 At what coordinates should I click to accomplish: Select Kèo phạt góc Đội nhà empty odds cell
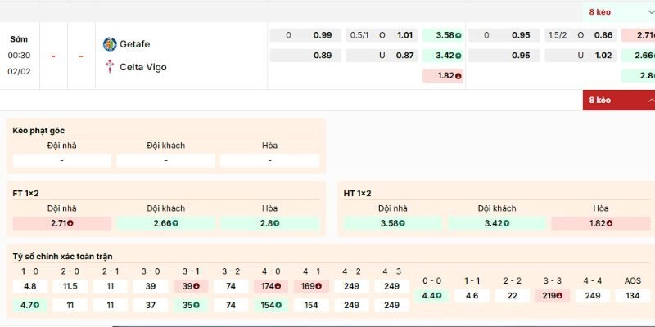click(x=62, y=161)
